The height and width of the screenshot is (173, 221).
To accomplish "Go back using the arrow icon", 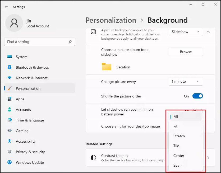I will click(x=6, y=7).
